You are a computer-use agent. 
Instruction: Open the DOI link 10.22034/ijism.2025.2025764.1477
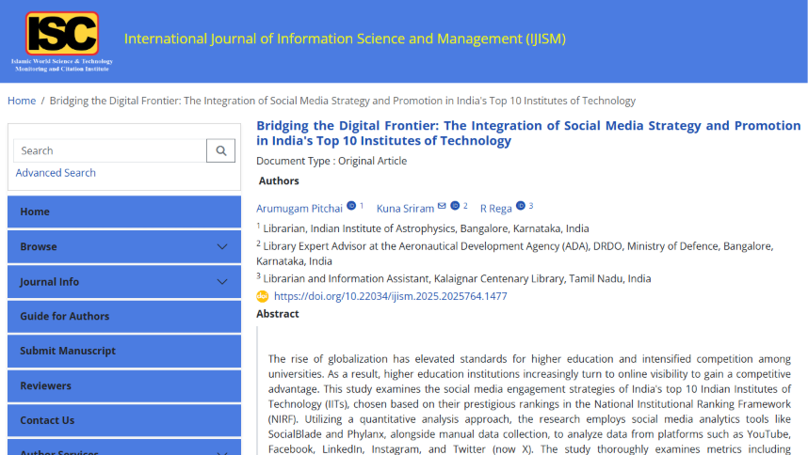pyautogui.click(x=390, y=296)
